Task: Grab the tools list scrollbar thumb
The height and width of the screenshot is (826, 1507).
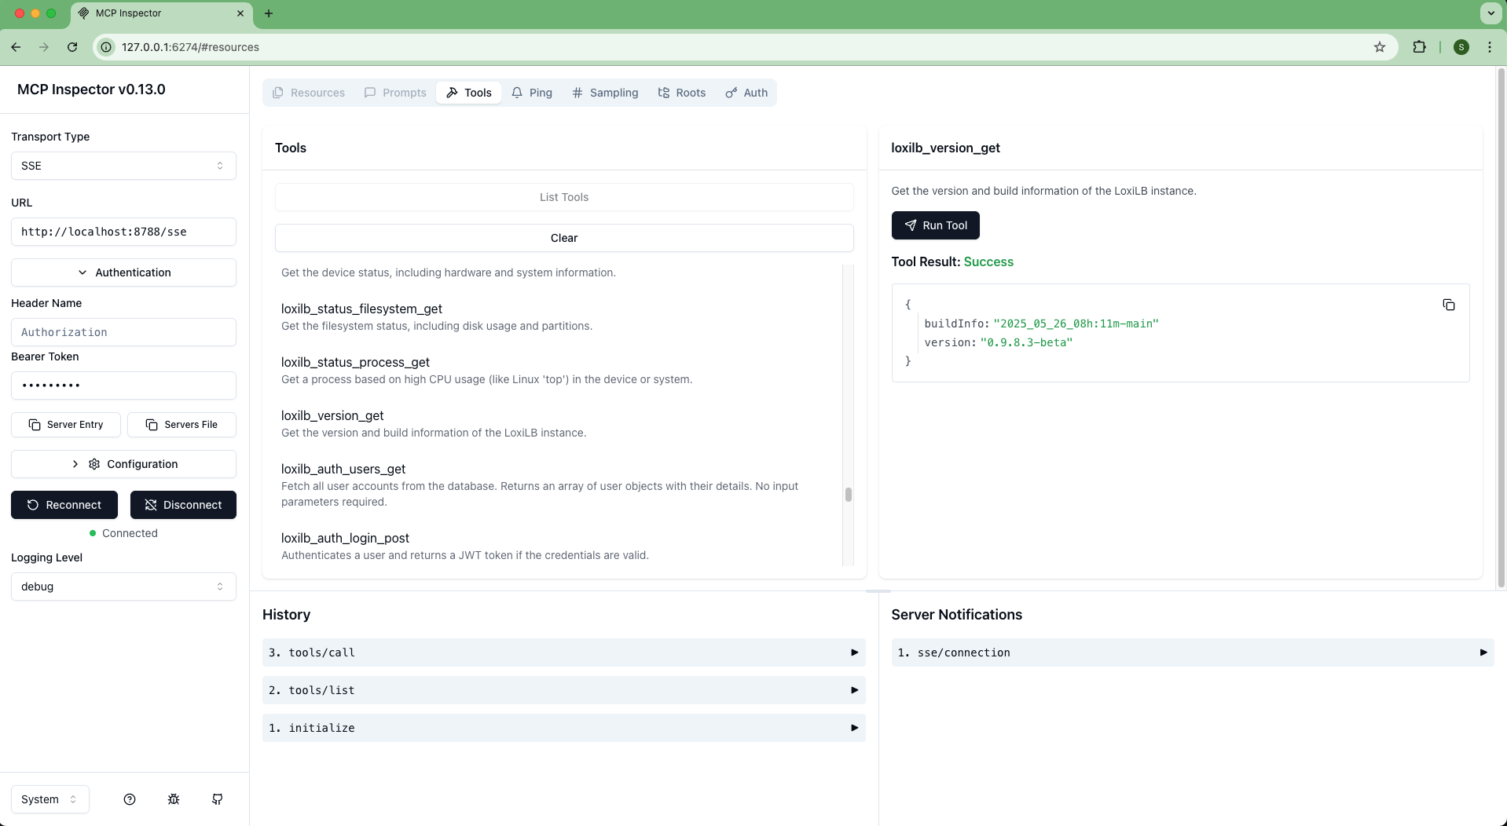Action: tap(848, 495)
